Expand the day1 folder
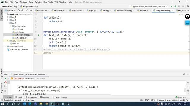Image resolution: width=190 pixels, height=106 pixels. click(x=8, y=17)
